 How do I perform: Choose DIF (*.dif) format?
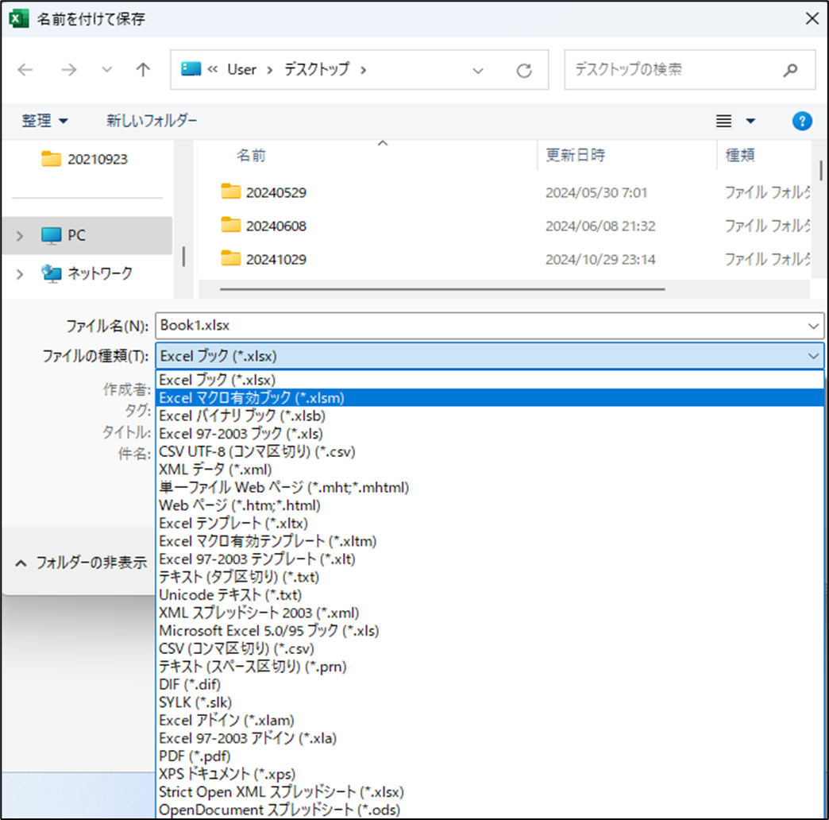[x=490, y=685]
